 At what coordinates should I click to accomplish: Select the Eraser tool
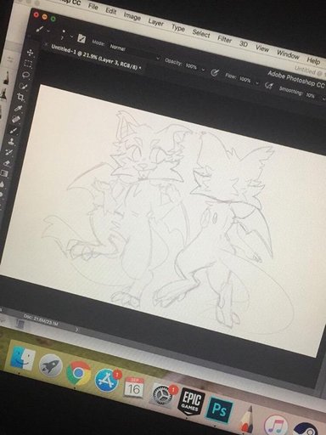point(8,163)
